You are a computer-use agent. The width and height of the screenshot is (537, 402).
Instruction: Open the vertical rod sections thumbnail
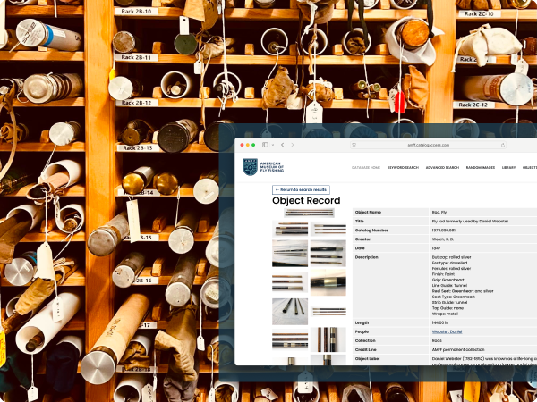coord(328,340)
